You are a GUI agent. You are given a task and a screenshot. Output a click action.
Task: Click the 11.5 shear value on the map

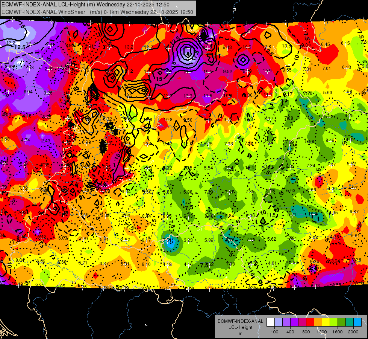click(271, 215)
